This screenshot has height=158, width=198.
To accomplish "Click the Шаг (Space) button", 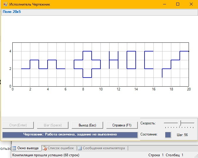I will click(53, 125).
